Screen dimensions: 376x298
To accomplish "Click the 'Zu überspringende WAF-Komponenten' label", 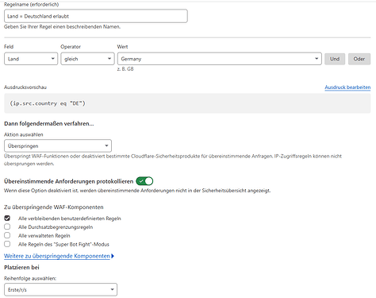I will click(x=54, y=207).
